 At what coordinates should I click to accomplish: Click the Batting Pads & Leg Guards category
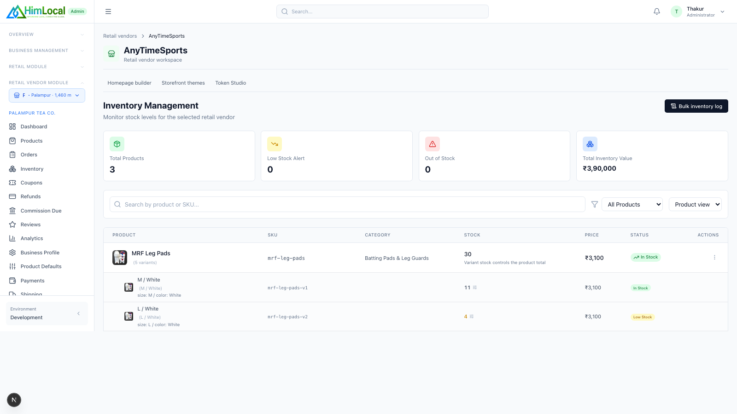[397, 258]
